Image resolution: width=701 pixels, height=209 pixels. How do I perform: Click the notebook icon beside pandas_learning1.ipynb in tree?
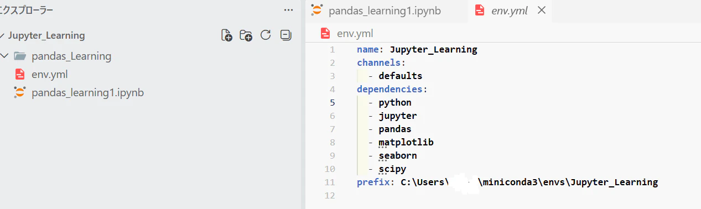click(20, 92)
